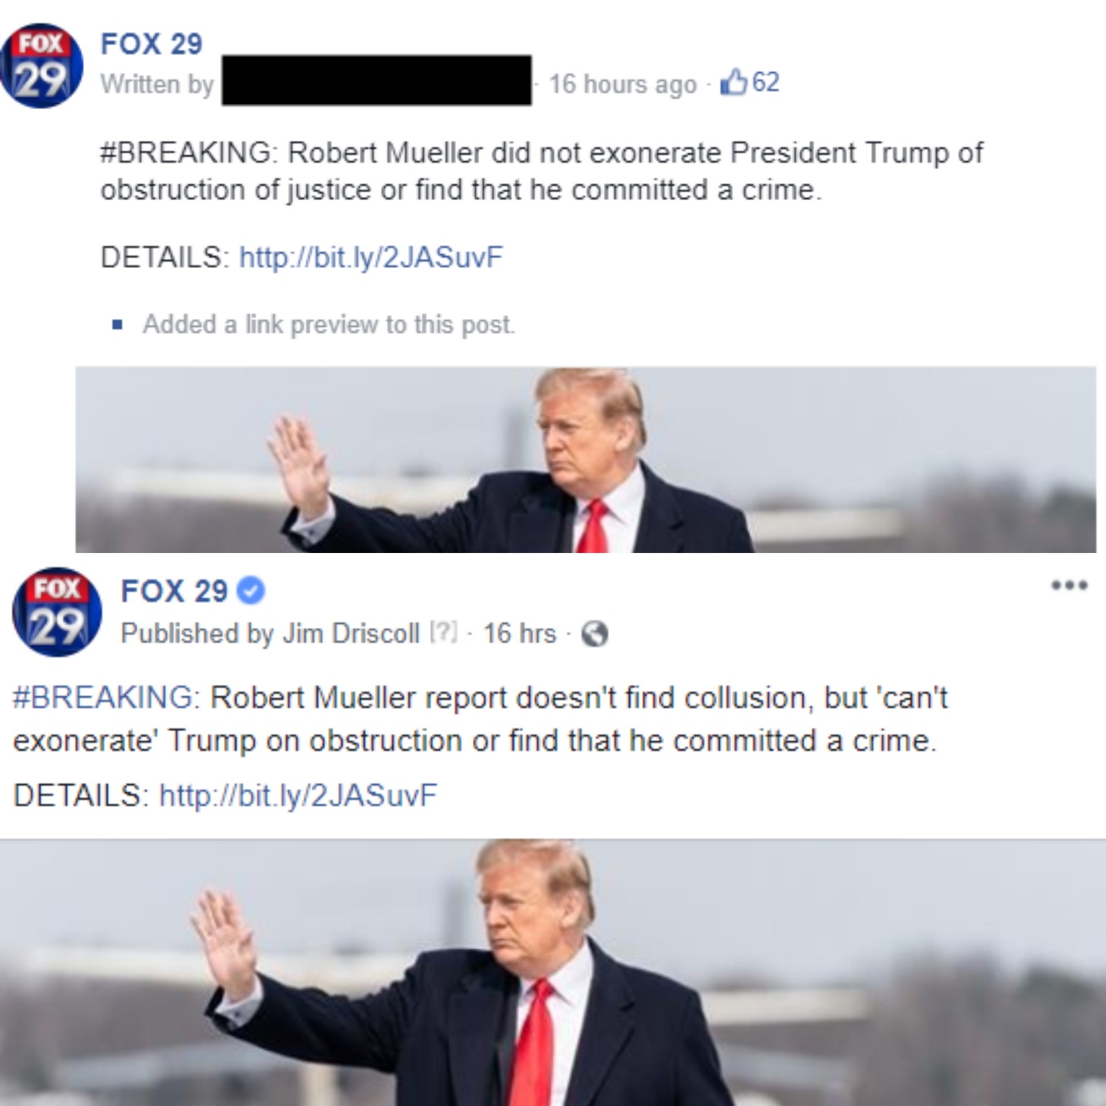Click the #BREAKING text in top post
Screen dimensions: 1106x1106
pyautogui.click(x=185, y=153)
